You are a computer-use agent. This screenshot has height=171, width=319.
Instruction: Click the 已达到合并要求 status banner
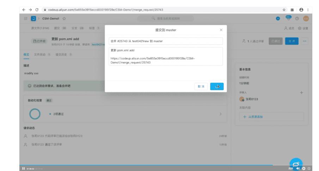point(64,86)
